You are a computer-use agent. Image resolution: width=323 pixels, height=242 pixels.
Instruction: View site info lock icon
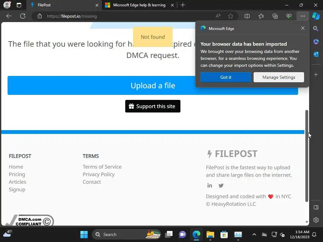pyautogui.click(x=40, y=16)
